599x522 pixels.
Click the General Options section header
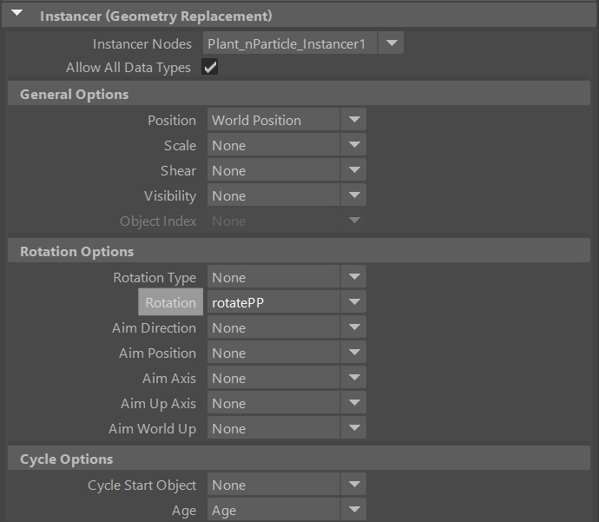point(75,94)
